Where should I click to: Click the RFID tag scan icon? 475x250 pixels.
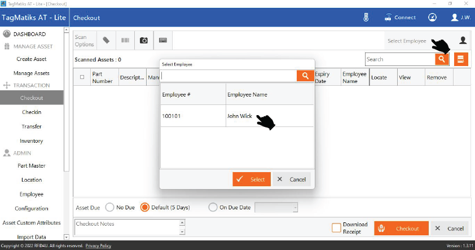click(106, 41)
